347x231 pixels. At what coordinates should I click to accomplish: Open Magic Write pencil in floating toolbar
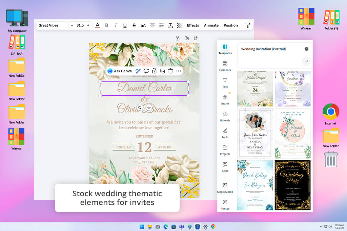point(138,71)
